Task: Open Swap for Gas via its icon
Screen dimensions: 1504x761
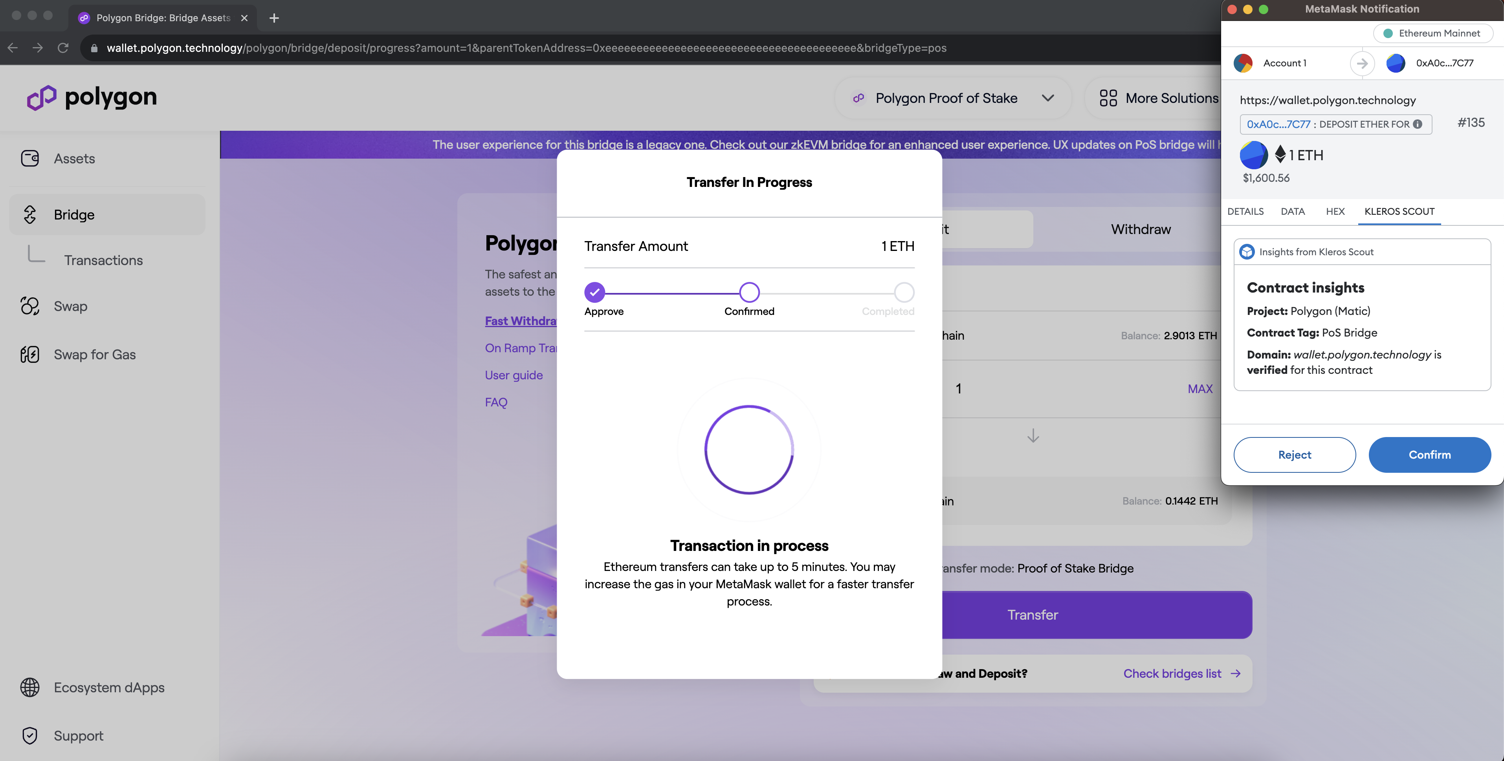Action: (x=30, y=354)
